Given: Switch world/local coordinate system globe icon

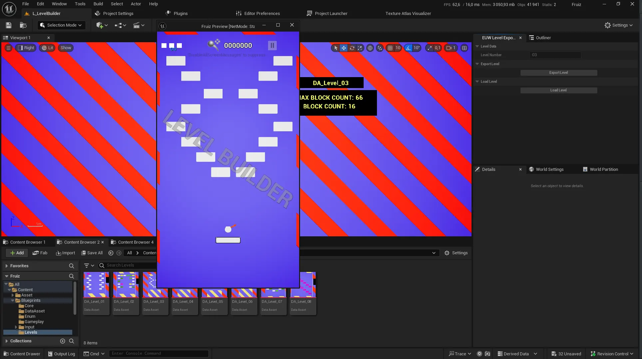Looking at the screenshot, I should tap(370, 48).
